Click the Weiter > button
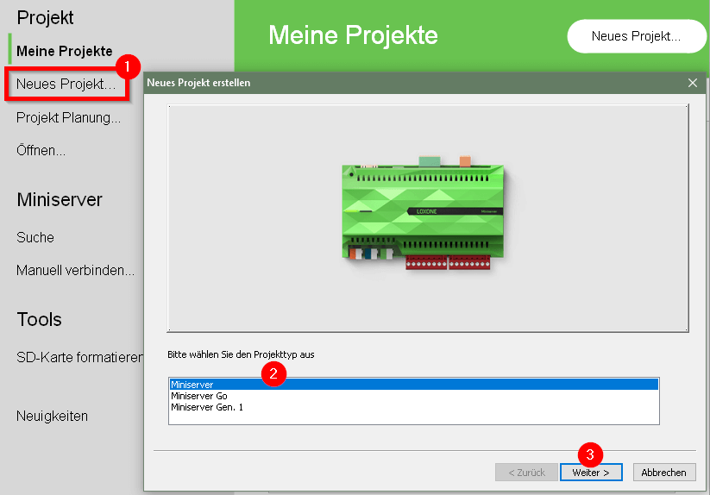The image size is (710, 495). point(591,473)
